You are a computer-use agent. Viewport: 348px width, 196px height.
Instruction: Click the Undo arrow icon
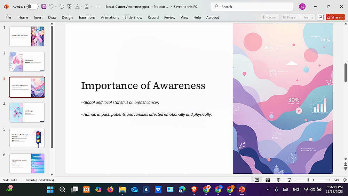point(51,7)
